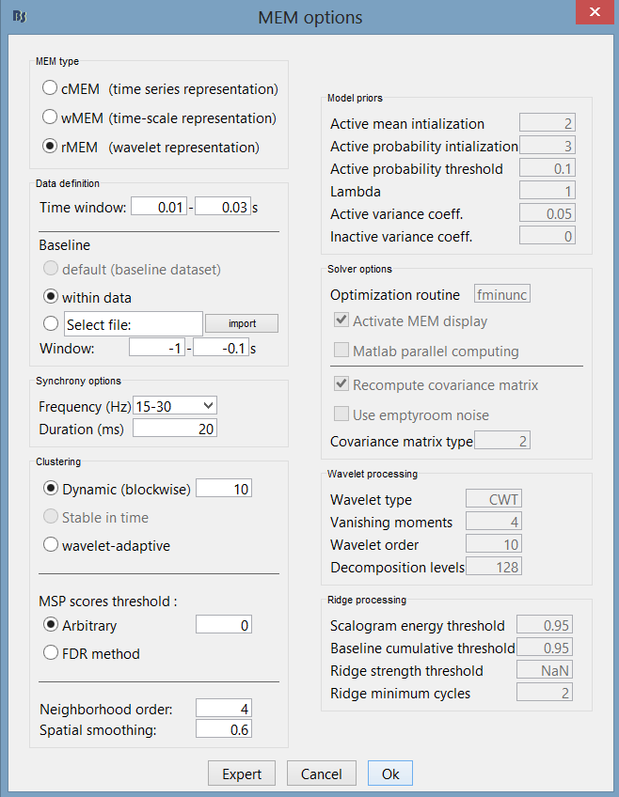
Task: Click the Time window start field
Action: point(158,207)
